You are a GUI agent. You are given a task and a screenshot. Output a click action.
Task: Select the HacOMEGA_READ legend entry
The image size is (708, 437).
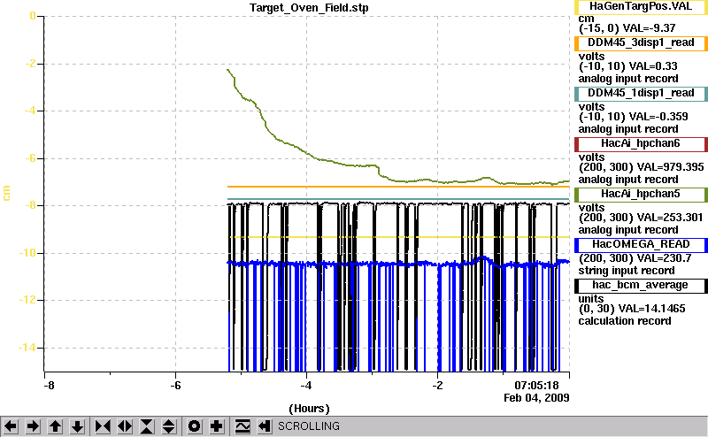[641, 245]
